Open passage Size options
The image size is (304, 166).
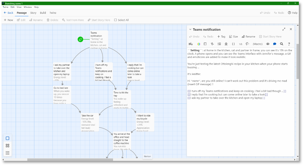click(x=233, y=37)
